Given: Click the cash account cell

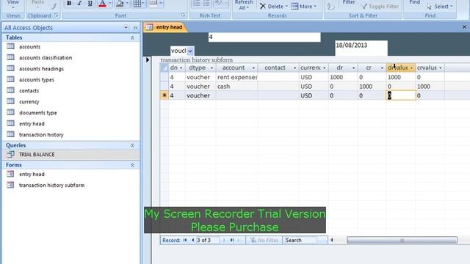Looking at the screenshot, I should (236, 87).
